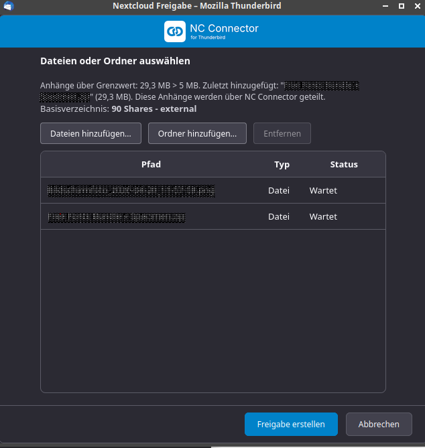The image size is (425, 448).
Task: Select the second file row in the list
Action: pos(213,216)
